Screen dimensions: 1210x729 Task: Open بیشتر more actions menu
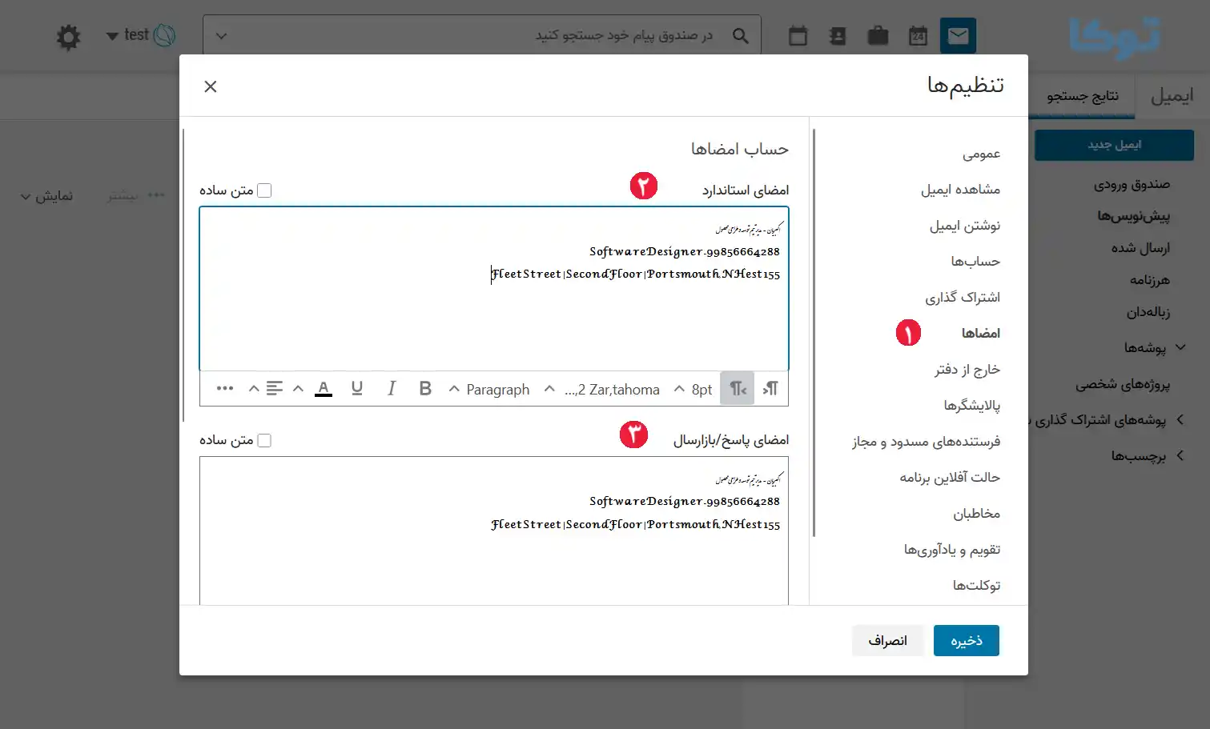pyautogui.click(x=135, y=196)
